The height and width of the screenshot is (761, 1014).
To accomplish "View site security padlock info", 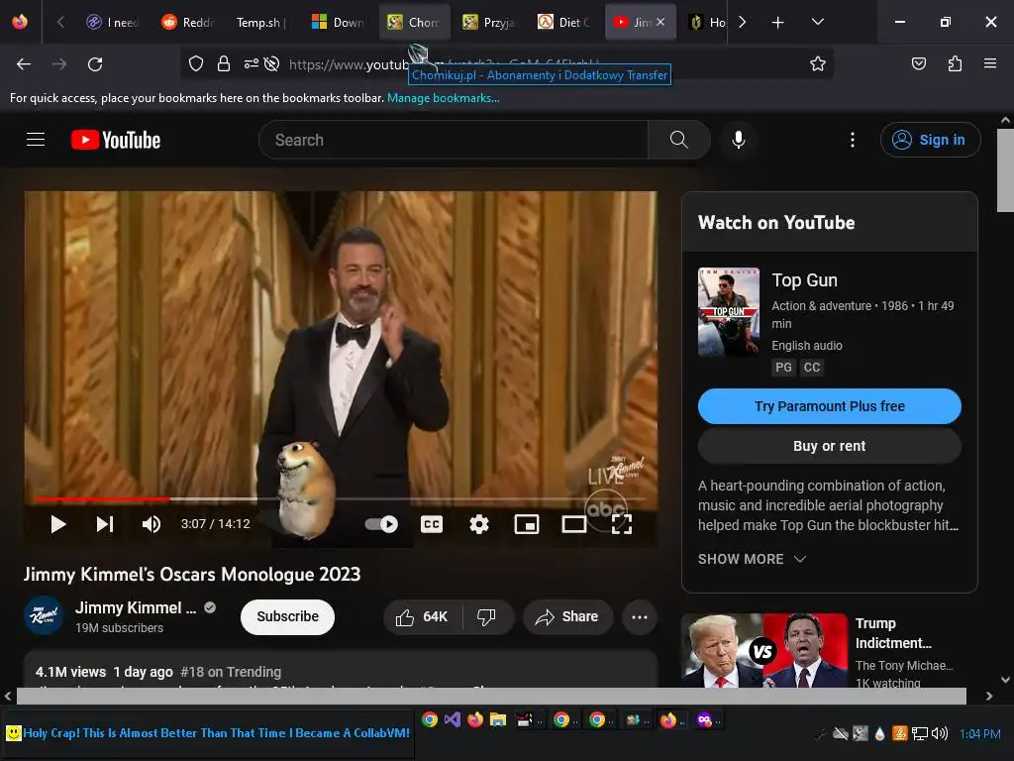I will click(x=224, y=63).
